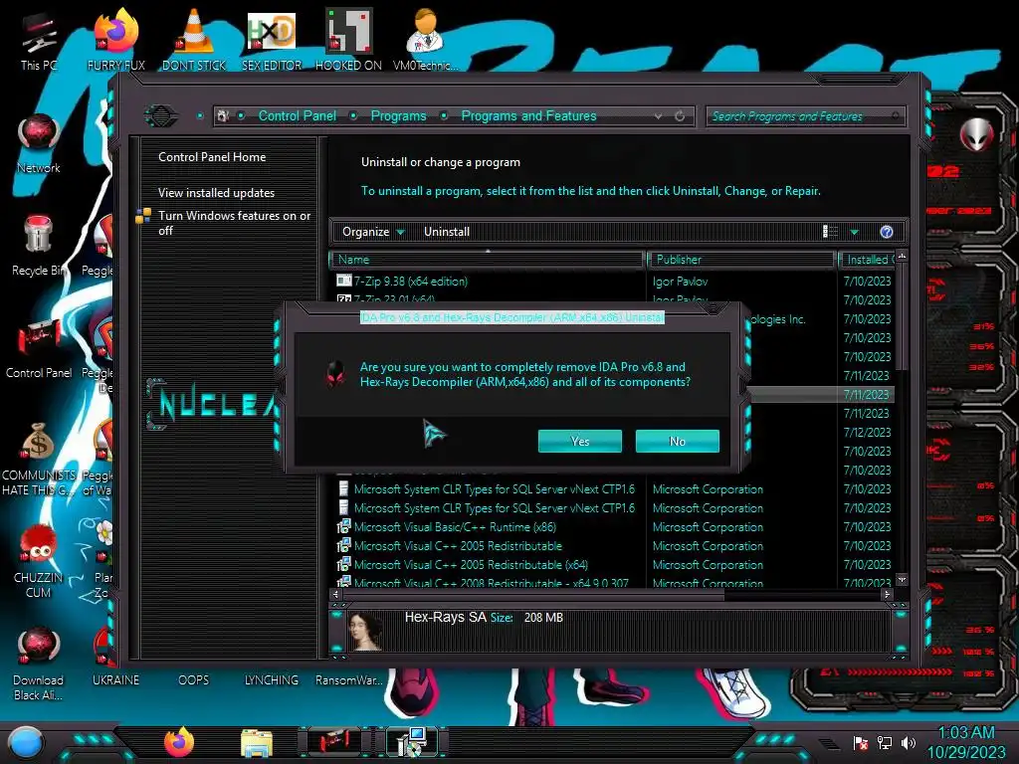This screenshot has width=1019, height=764.
Task: Launch the FURRY FUX Firefox shortcut
Action: pos(116,40)
